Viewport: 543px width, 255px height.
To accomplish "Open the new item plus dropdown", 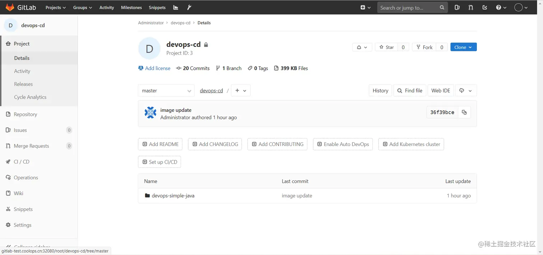I will (366, 8).
